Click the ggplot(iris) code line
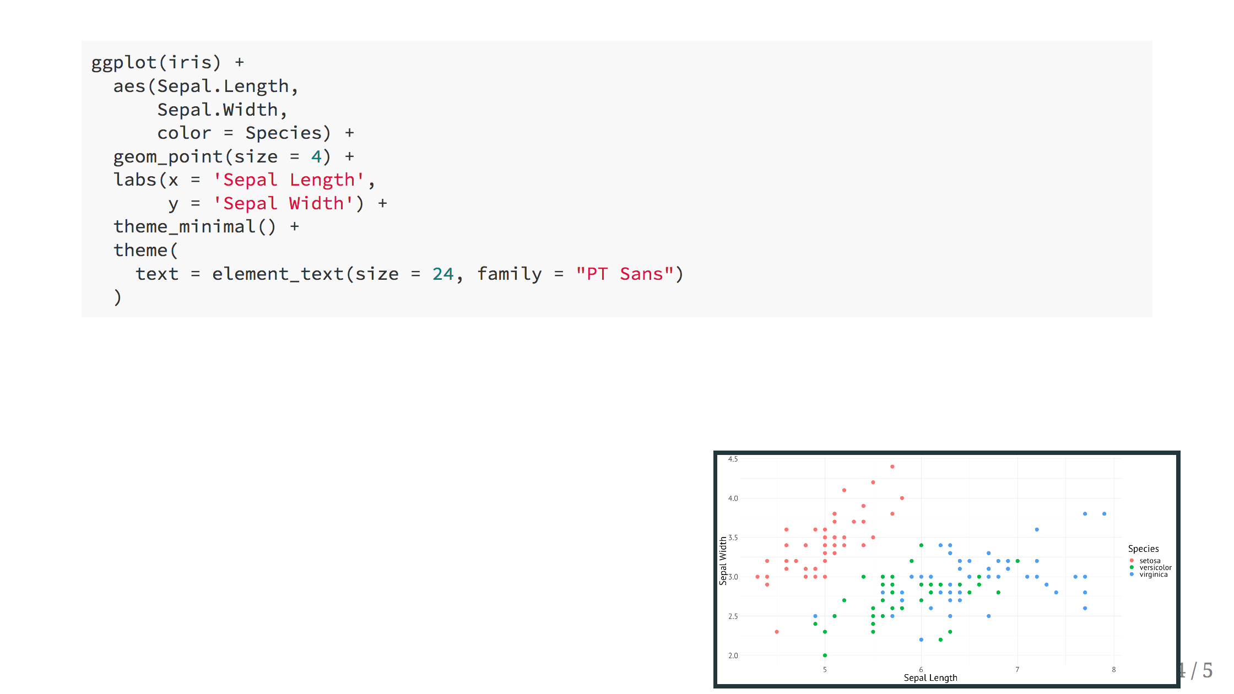This screenshot has height=694, width=1234. [x=167, y=62]
